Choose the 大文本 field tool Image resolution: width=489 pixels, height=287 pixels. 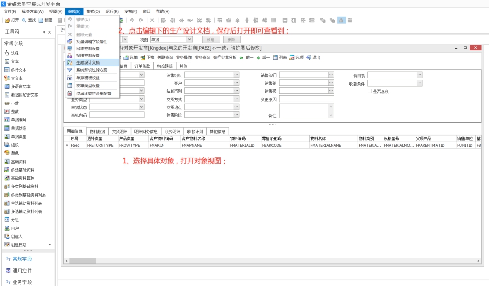[13, 78]
